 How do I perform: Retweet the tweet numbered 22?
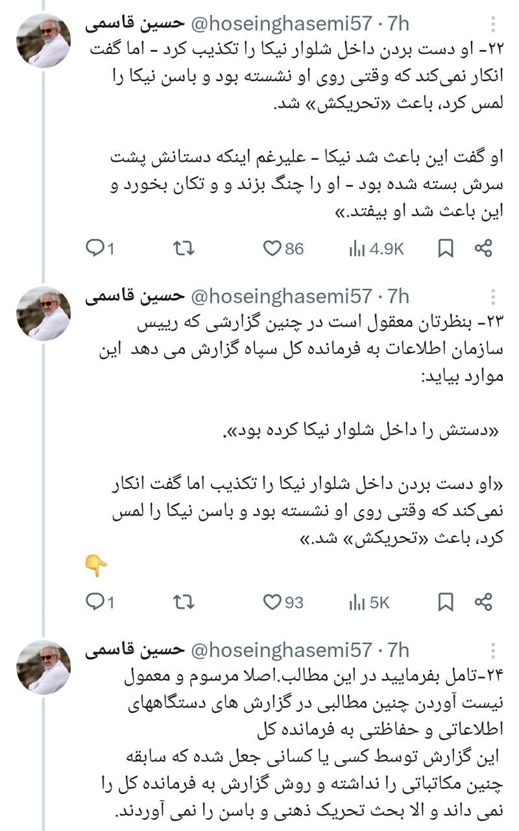[x=184, y=248]
